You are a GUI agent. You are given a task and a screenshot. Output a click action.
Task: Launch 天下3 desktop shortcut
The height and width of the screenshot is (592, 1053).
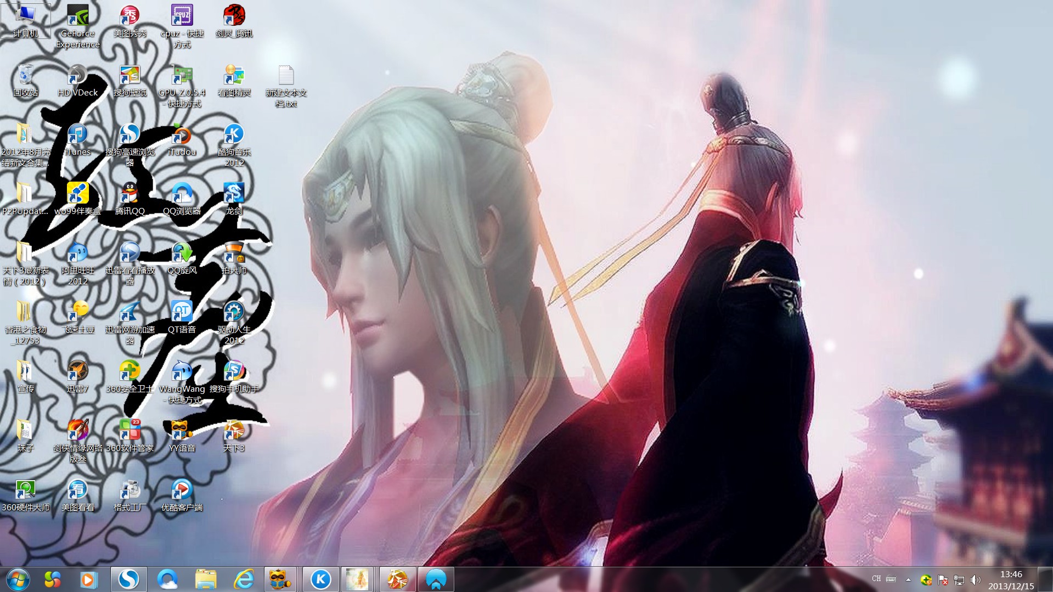tap(234, 436)
